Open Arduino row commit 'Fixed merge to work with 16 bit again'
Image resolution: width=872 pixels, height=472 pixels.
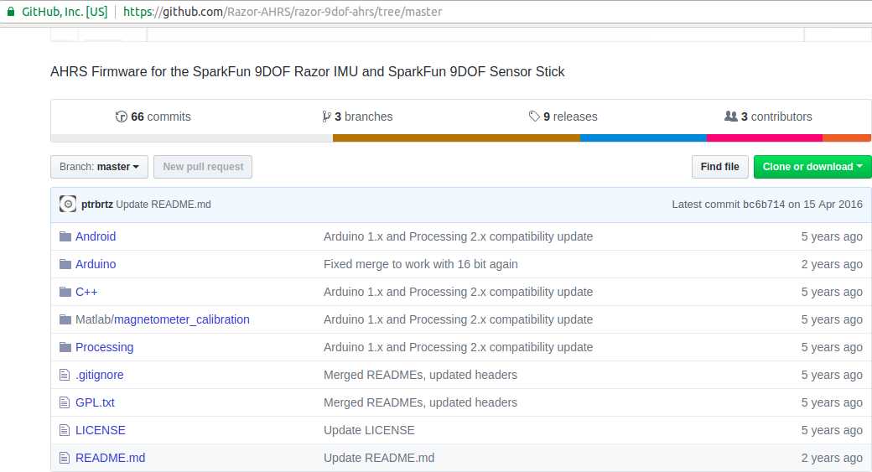point(420,264)
